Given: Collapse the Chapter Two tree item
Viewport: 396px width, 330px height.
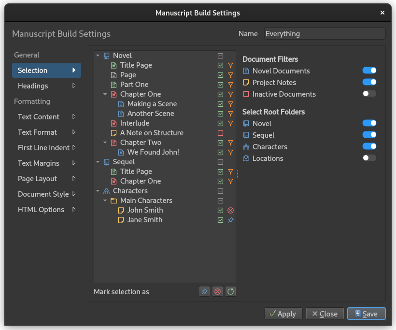Looking at the screenshot, I should click(x=105, y=143).
